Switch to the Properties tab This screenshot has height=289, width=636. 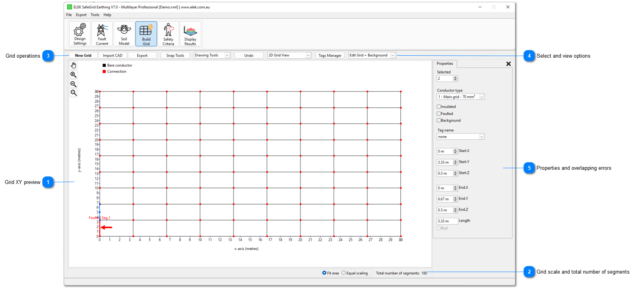click(445, 64)
